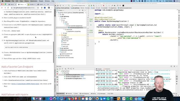Click the red Stop icon in IntelliJ toolbar

103,6
